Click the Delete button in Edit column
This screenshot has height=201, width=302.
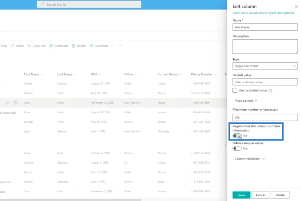tap(280, 195)
